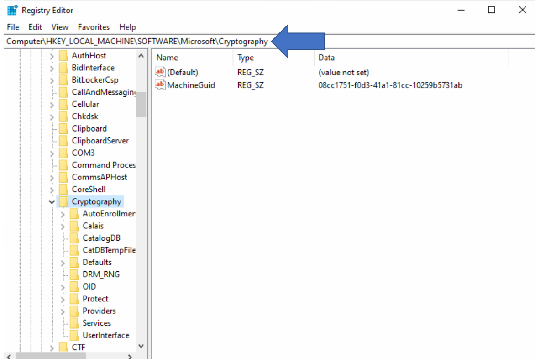This screenshot has height=359, width=535.
Task: Open the File menu
Action: pyautogui.click(x=13, y=27)
